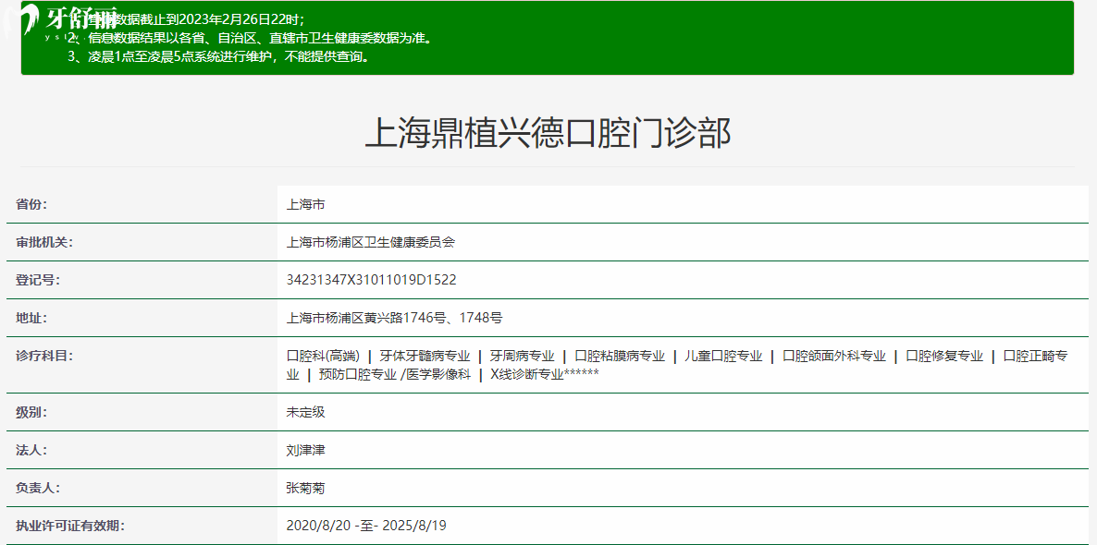Click 儿童口腔专业 entry
Screen dimensions: 1097x545
(722, 356)
